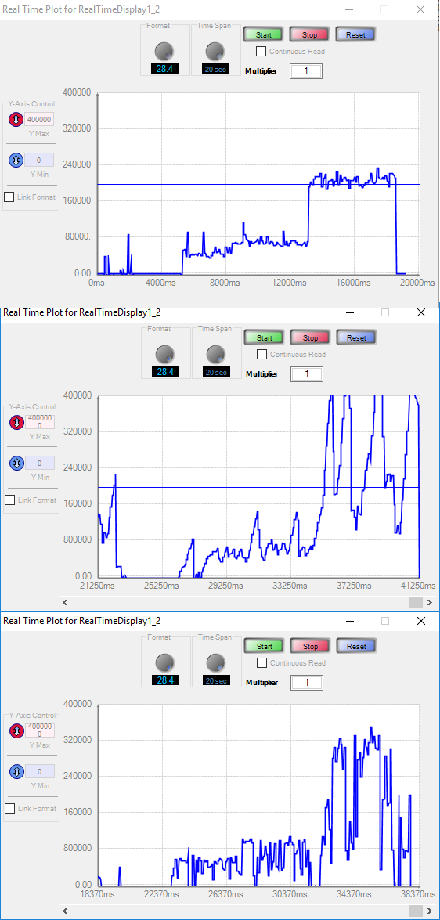
Task: Click Start in the 18370ms plot window
Action: tap(264, 647)
